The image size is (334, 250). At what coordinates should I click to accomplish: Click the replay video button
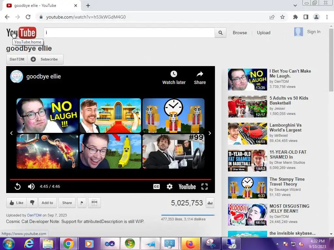tap(18, 187)
